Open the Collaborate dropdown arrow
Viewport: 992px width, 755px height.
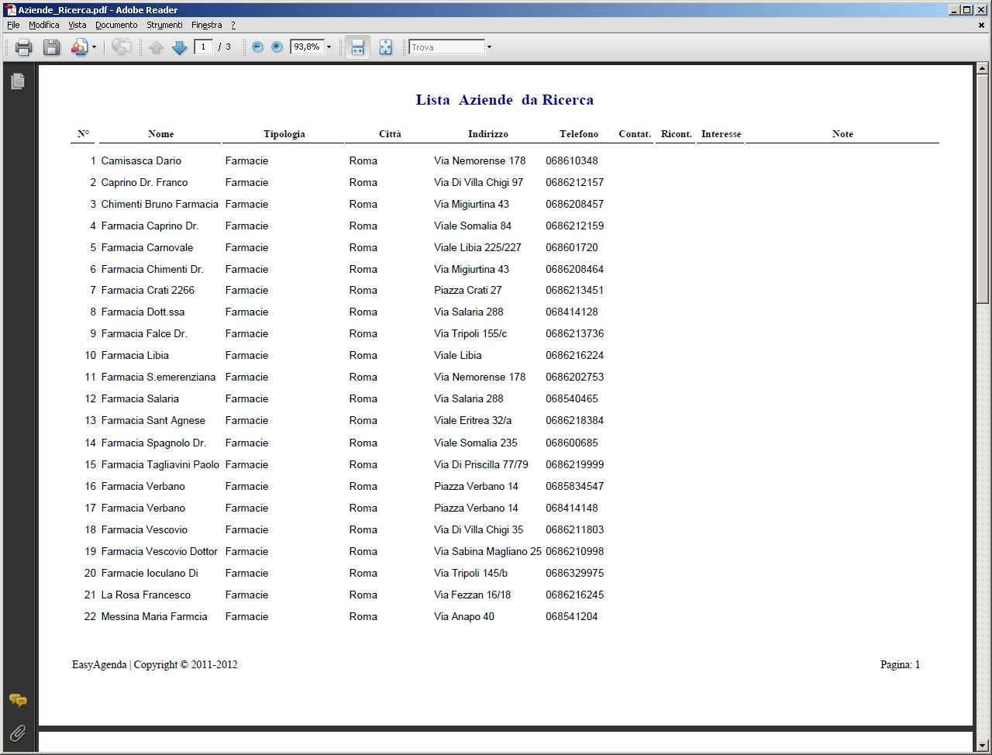point(95,47)
